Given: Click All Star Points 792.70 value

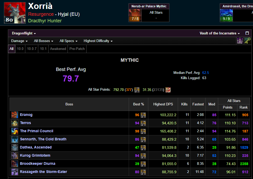Looking at the screenshot, I should click(x=118, y=90).
